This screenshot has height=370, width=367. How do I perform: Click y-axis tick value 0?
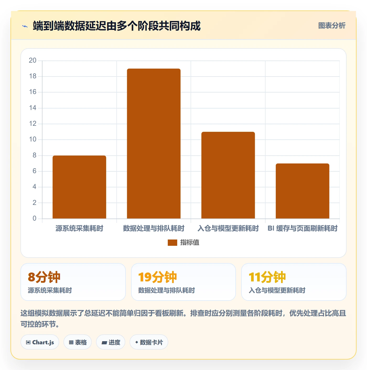click(34, 219)
